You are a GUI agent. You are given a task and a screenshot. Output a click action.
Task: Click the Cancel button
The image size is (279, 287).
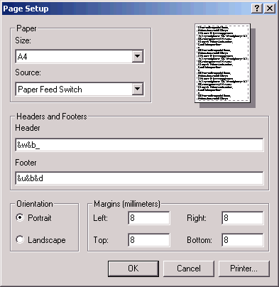189,269
